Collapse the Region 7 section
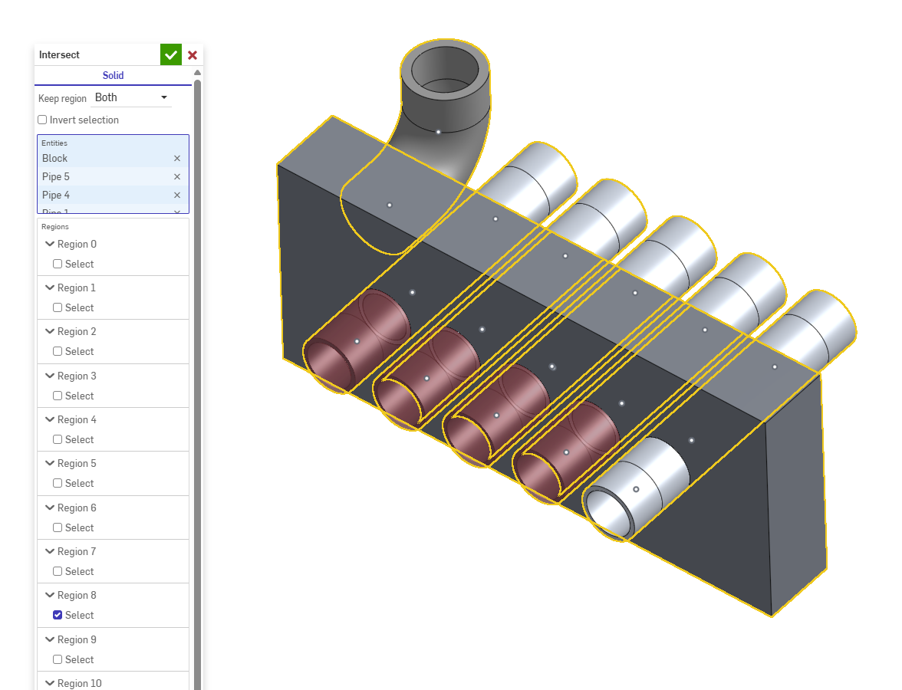 (50, 551)
